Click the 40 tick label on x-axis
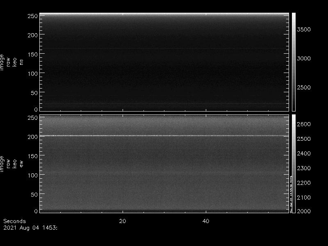328x246 pixels. [206, 221]
